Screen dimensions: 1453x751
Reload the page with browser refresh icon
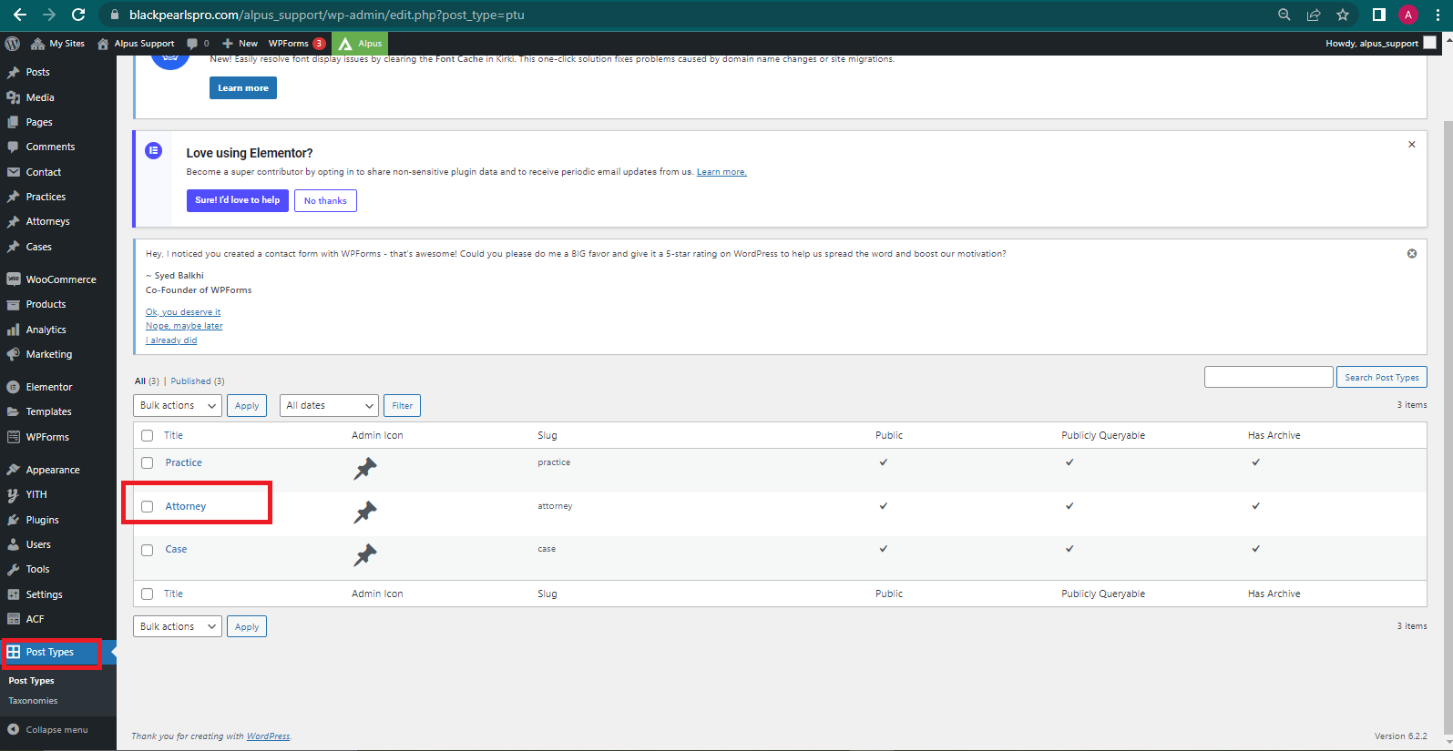(x=78, y=15)
